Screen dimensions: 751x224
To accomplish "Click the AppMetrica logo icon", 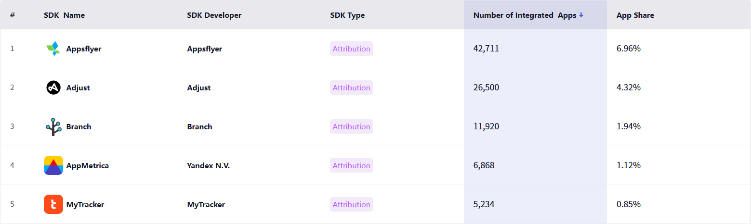I will coord(53,165).
